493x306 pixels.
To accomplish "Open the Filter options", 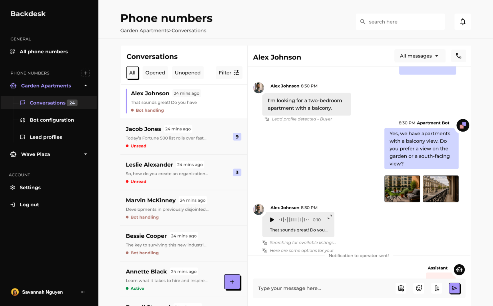I will coord(229,73).
